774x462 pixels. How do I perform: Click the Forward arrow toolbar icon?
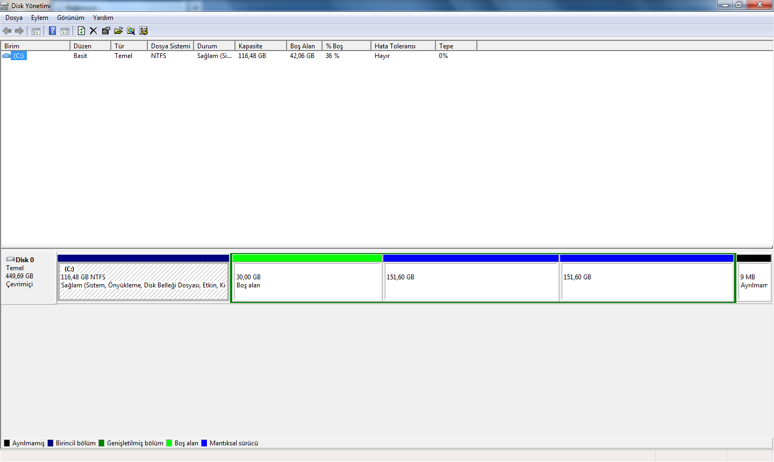pyautogui.click(x=19, y=31)
